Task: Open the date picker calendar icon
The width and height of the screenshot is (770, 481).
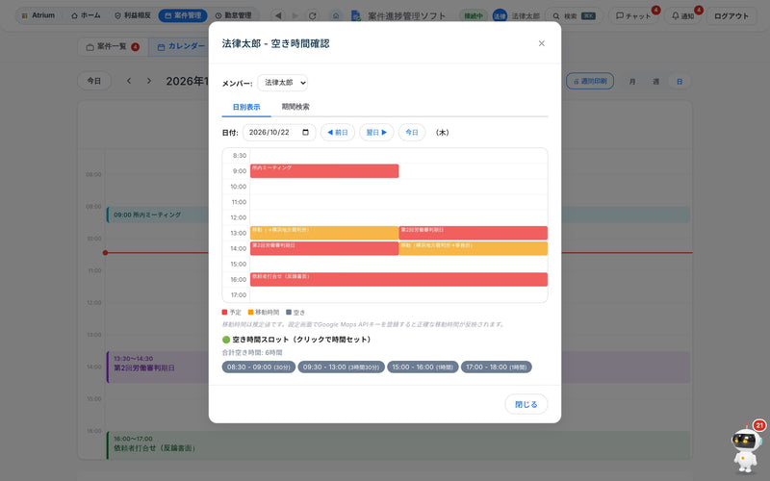Action: [x=305, y=133]
